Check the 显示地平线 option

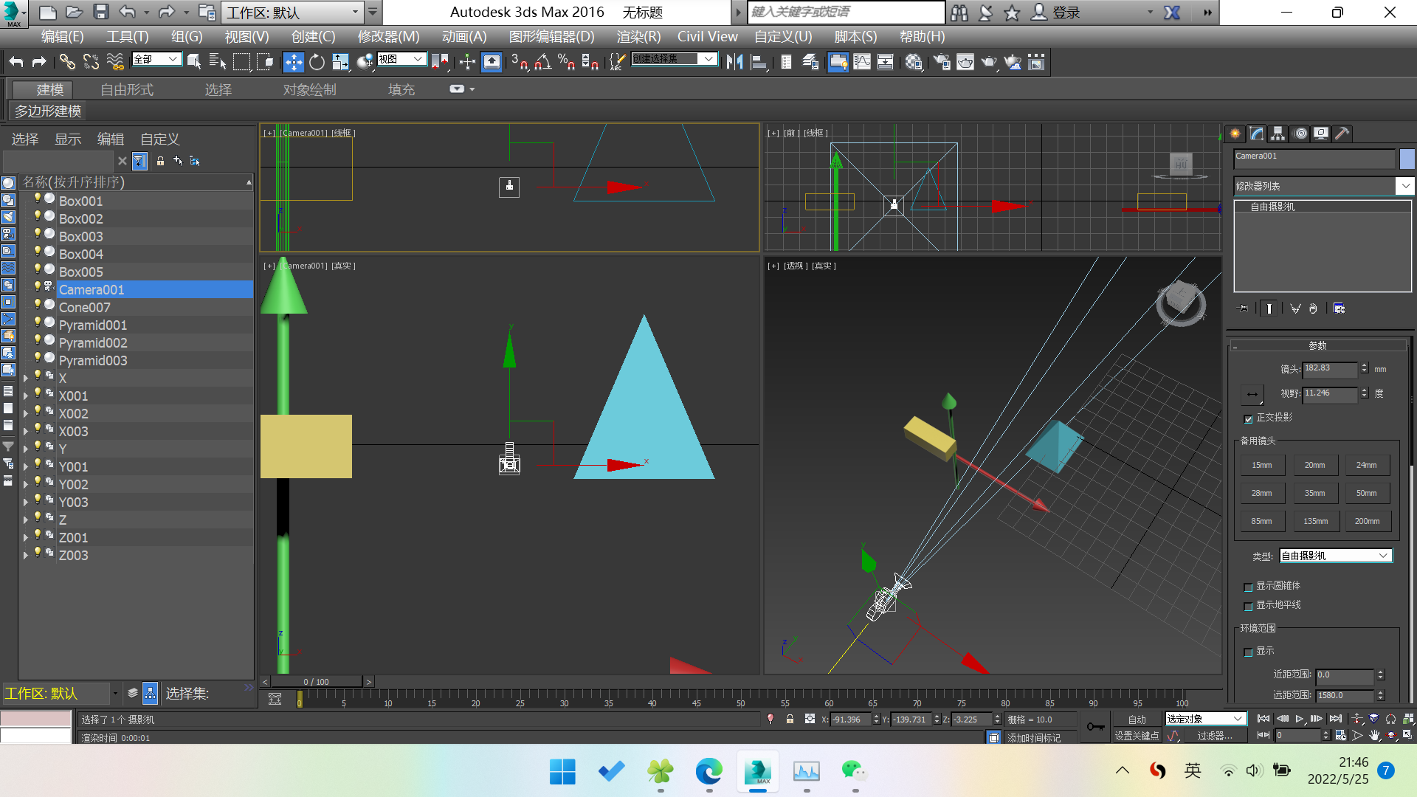click(x=1249, y=606)
